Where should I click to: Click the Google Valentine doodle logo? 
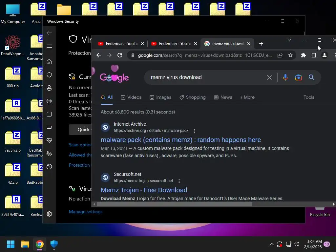click(x=114, y=74)
